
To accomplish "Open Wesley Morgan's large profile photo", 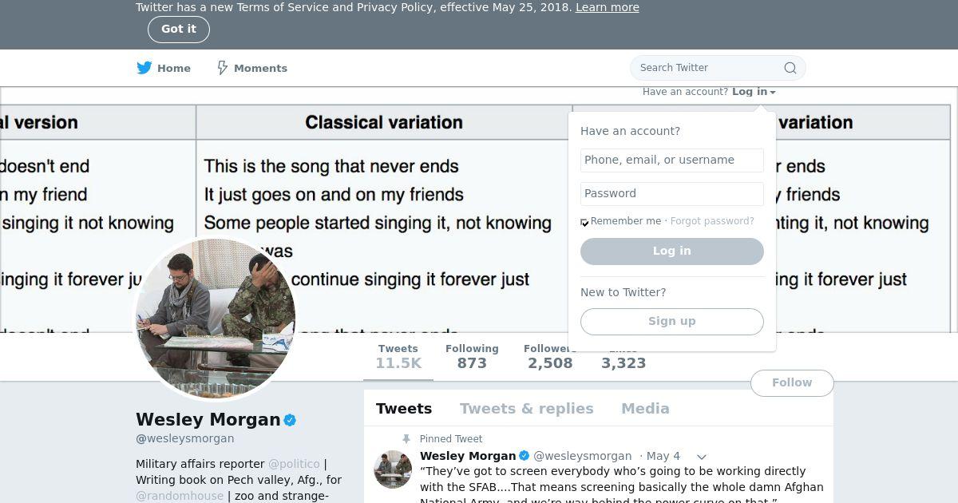I will [216, 319].
